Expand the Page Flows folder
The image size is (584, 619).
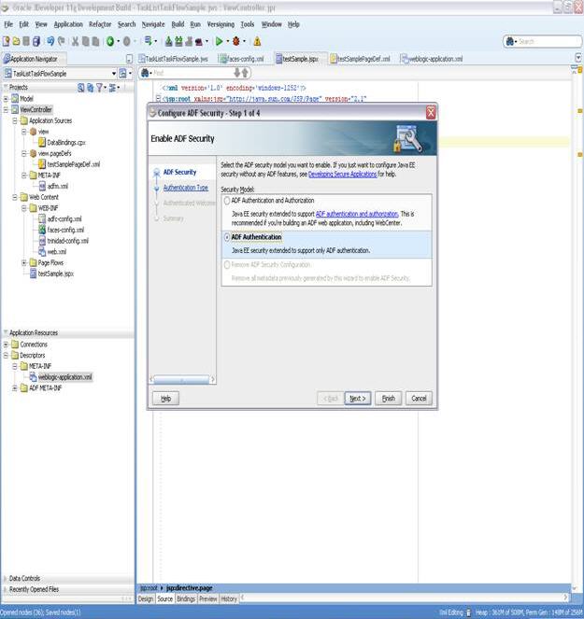(23, 262)
